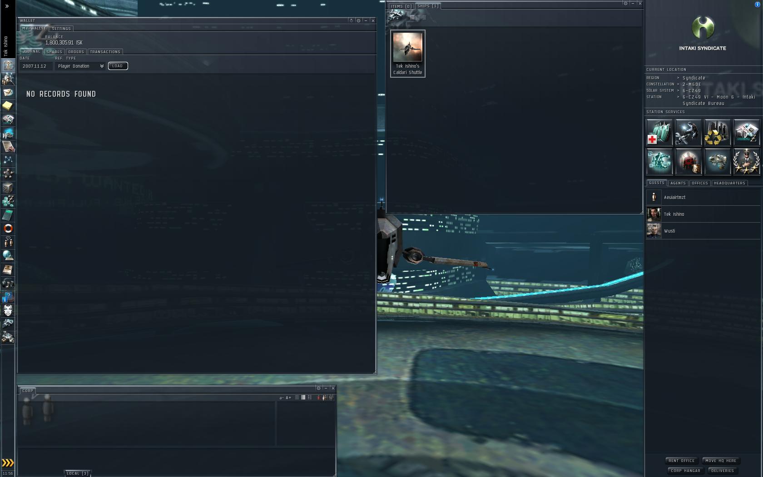Open the Ref Type dropdown in wallet
Screen dimensions: 763x477
tap(80, 66)
